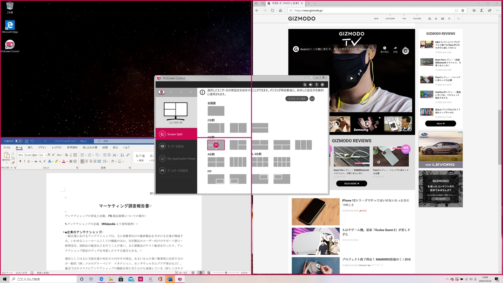Open モニターの設定 in OnScreen Control sidebar
503x283 pixels.
pos(176,146)
